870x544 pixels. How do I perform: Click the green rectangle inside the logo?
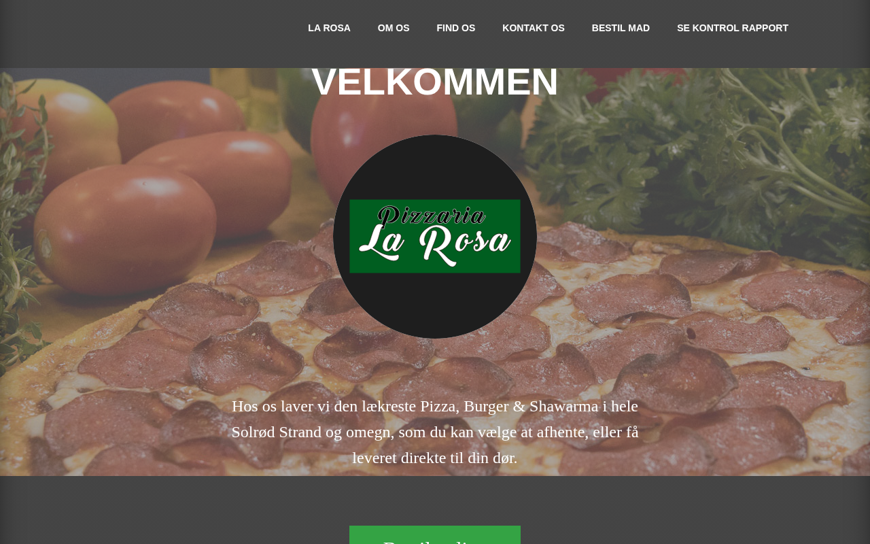coord(435,236)
